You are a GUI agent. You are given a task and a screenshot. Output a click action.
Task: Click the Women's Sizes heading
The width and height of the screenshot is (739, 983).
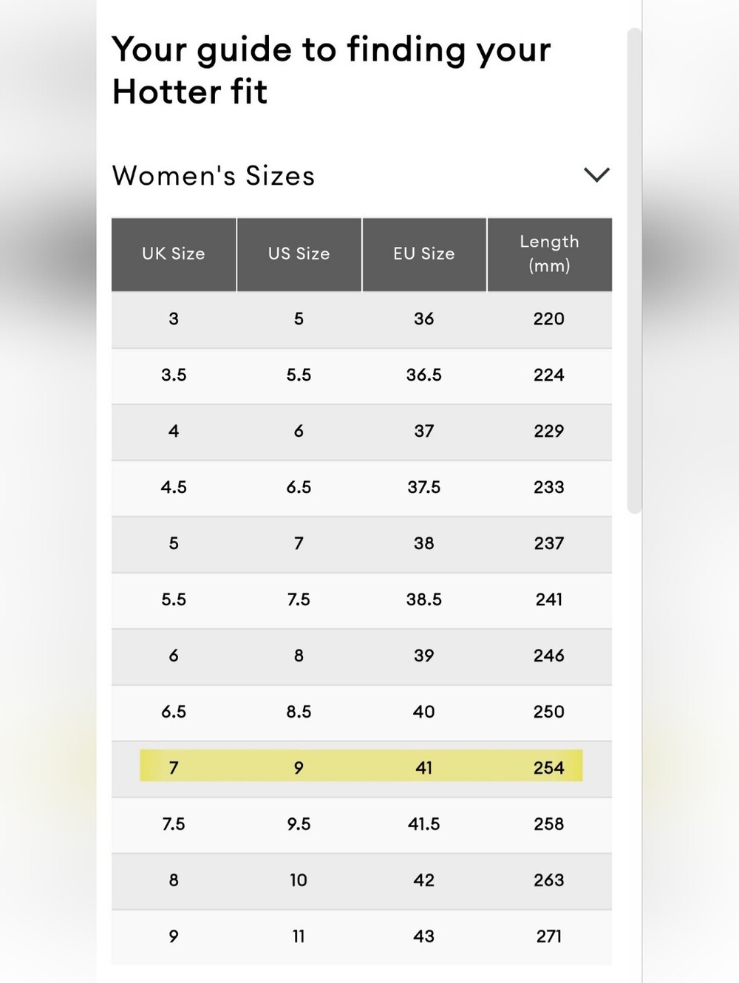coord(214,176)
